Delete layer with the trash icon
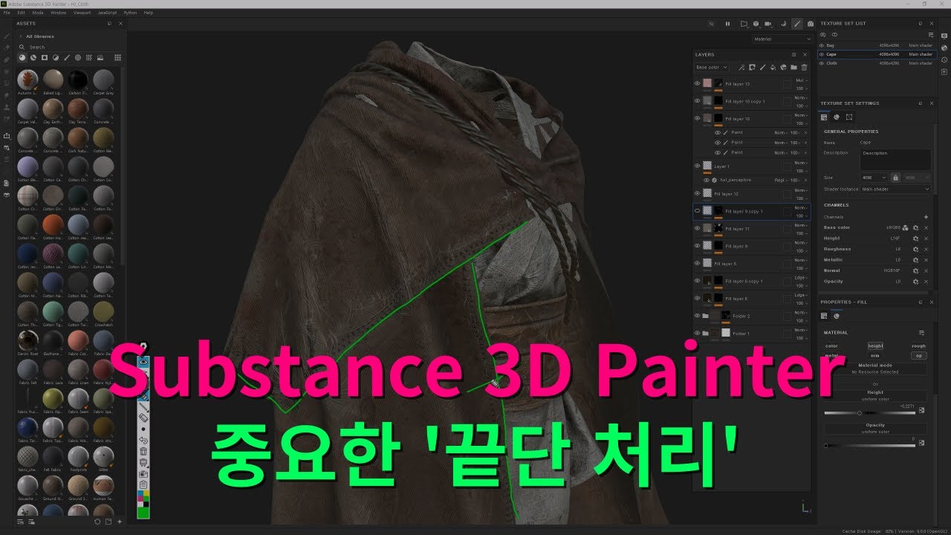951x535 pixels. click(804, 68)
